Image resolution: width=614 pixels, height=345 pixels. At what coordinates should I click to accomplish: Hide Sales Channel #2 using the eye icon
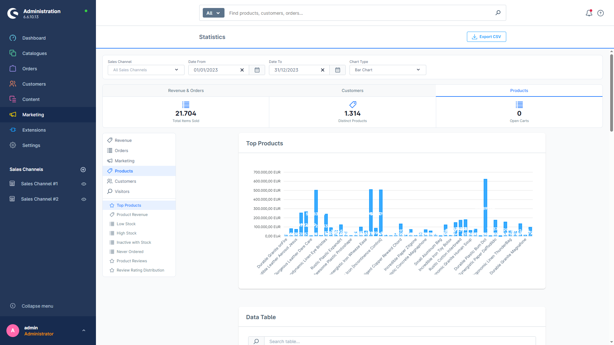83,199
